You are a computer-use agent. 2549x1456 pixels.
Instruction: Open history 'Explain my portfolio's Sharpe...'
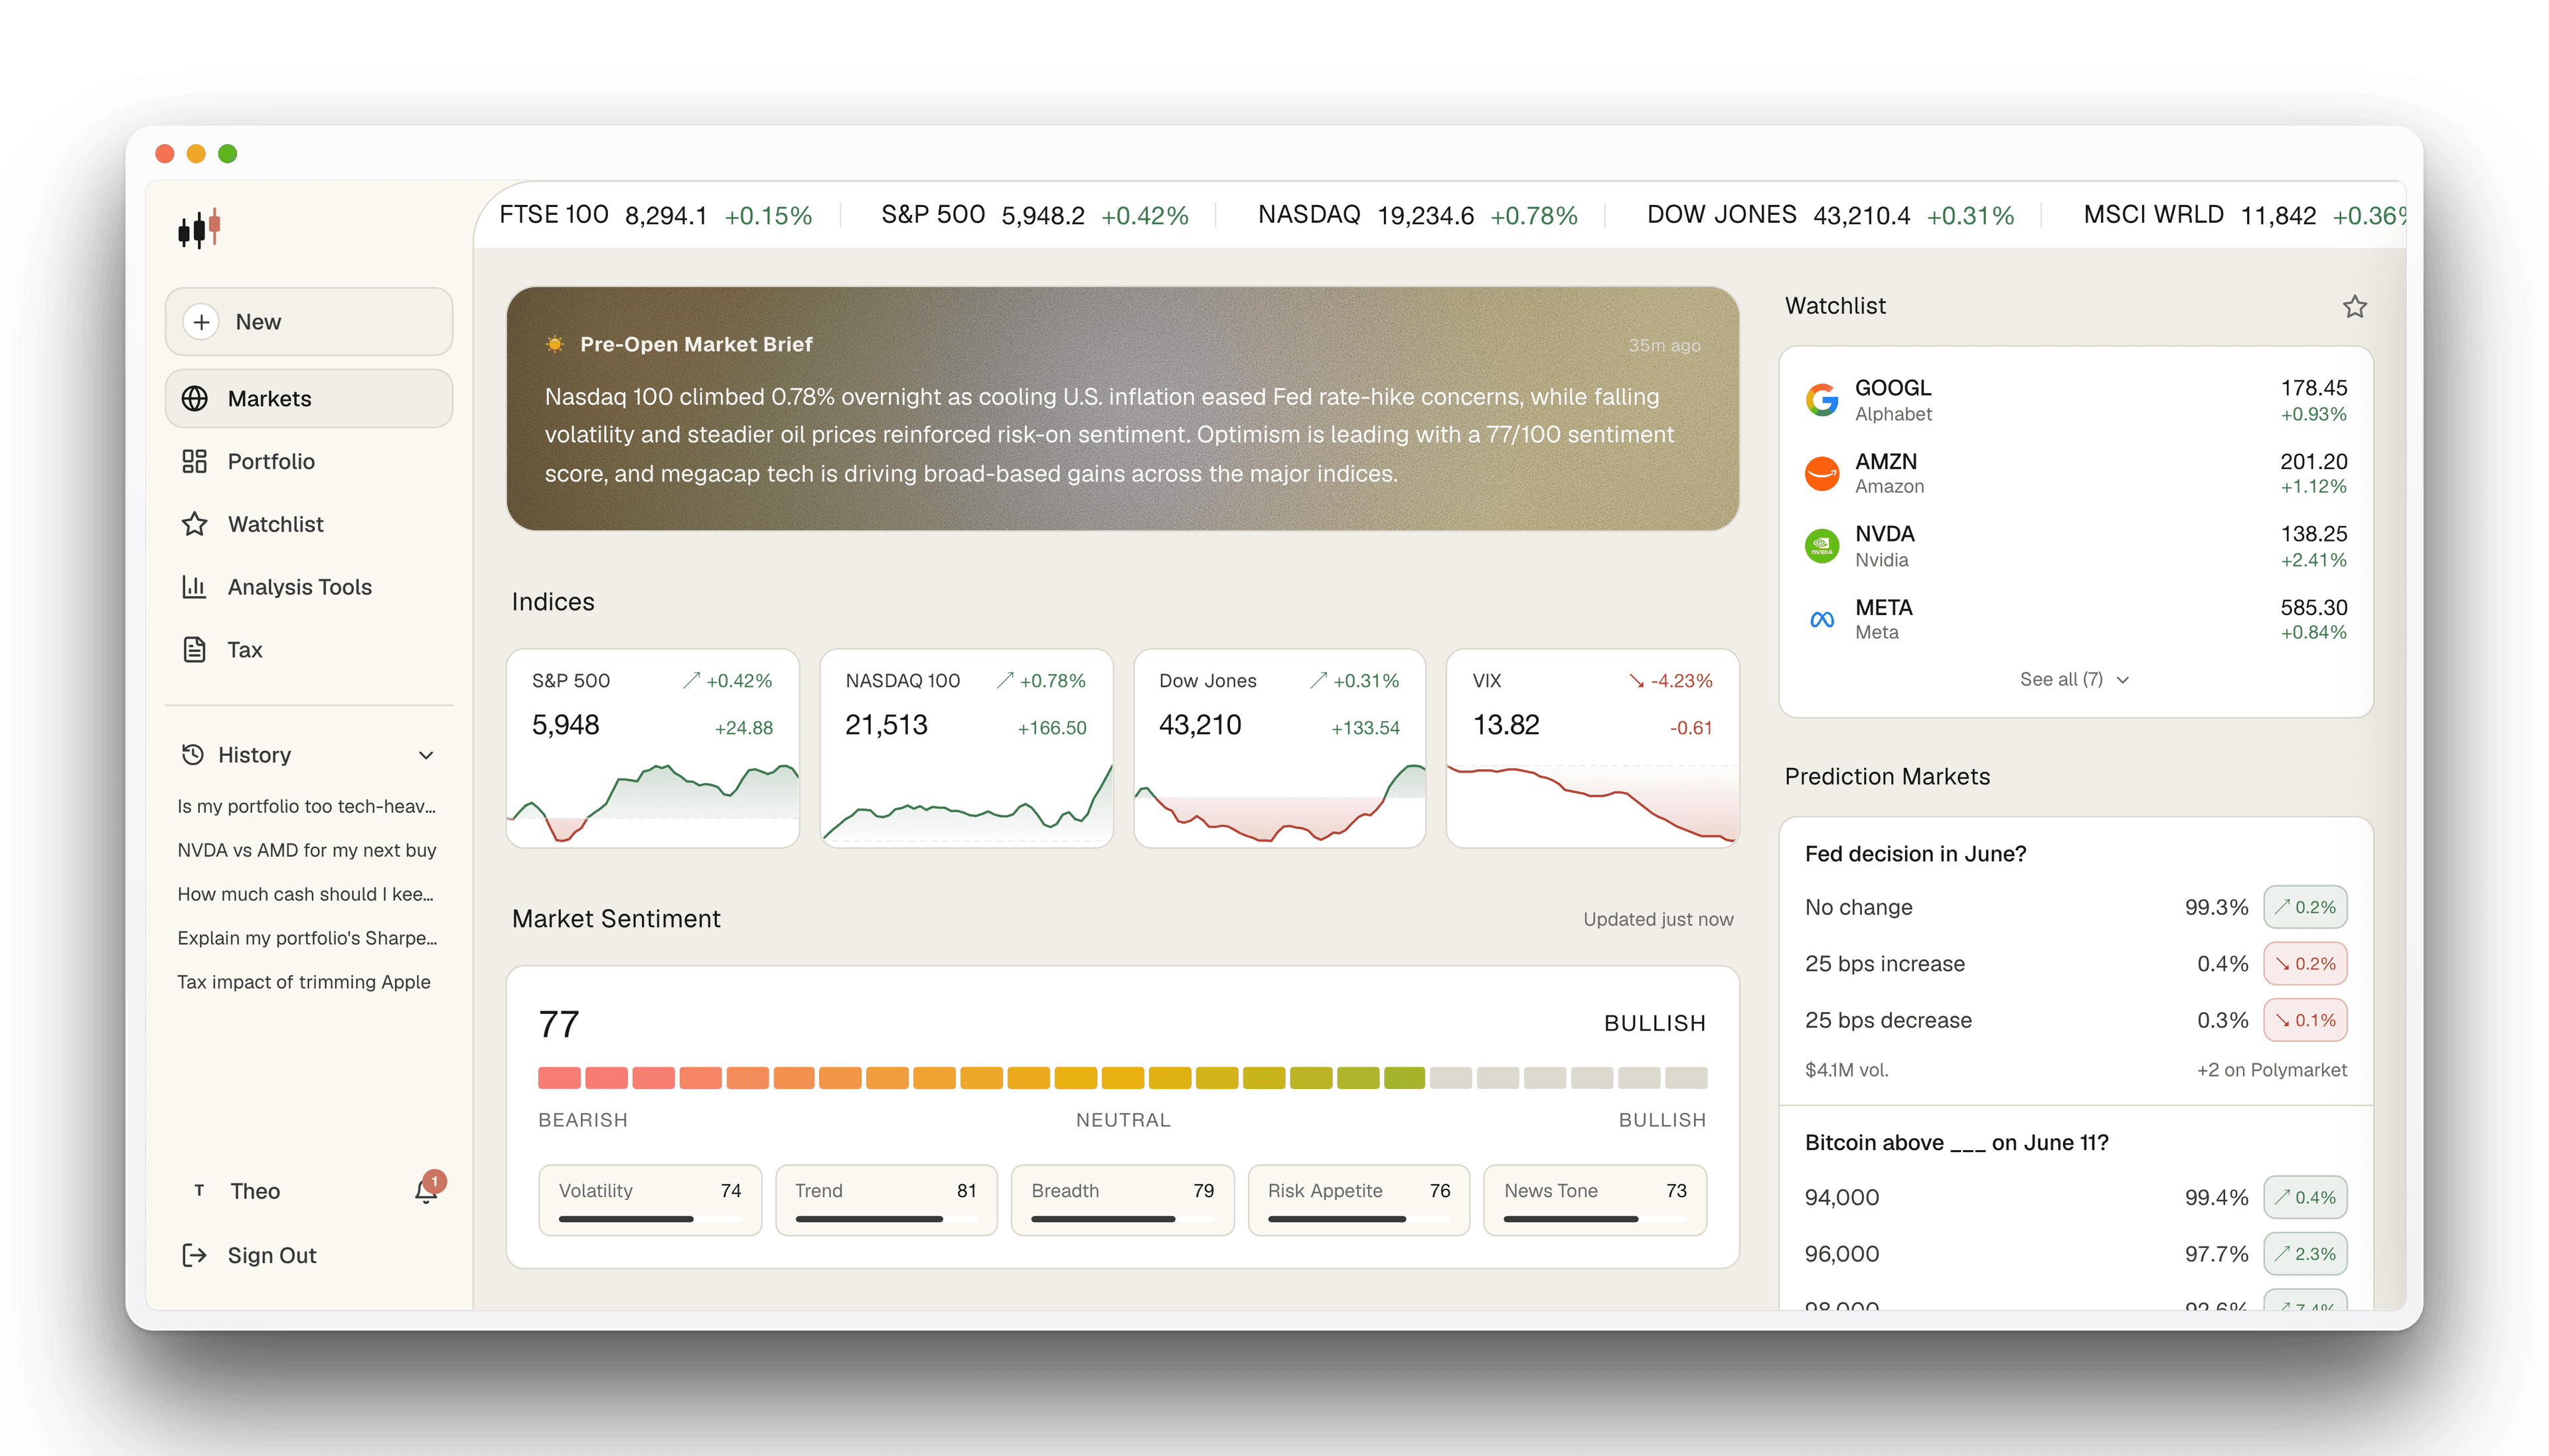pos(306,938)
